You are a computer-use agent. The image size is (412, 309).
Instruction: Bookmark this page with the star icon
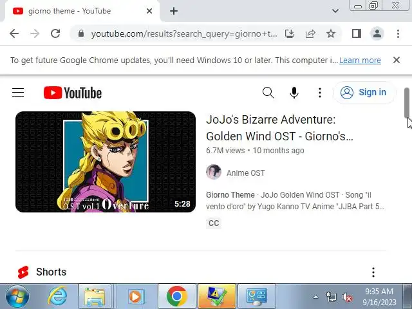click(x=331, y=33)
